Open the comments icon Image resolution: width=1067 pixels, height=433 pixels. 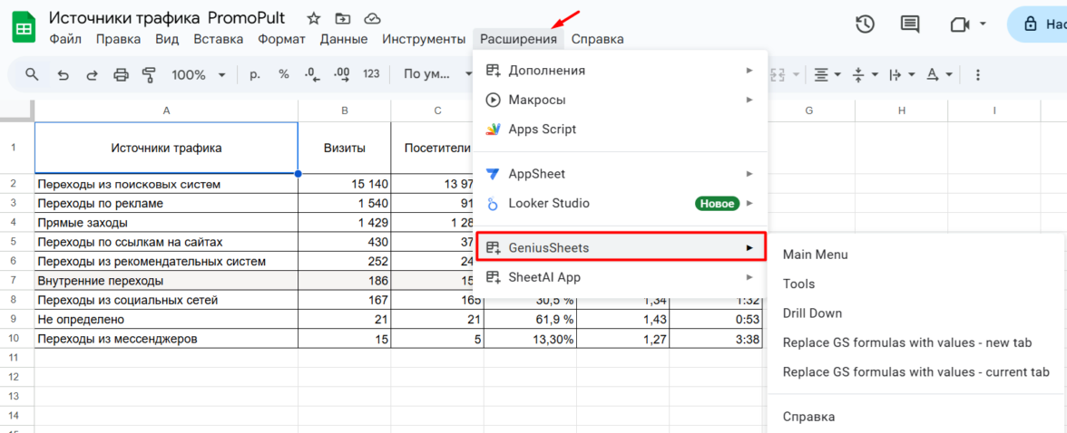(x=909, y=24)
